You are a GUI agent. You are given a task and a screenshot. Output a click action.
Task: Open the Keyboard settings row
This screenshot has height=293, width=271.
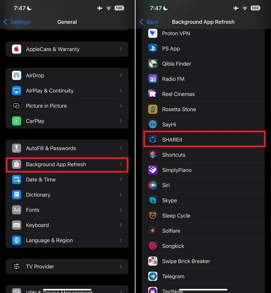click(67, 225)
